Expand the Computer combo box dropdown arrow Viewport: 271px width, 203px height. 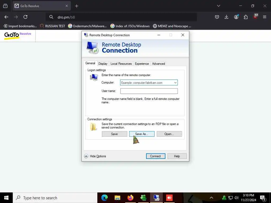pos(175,83)
